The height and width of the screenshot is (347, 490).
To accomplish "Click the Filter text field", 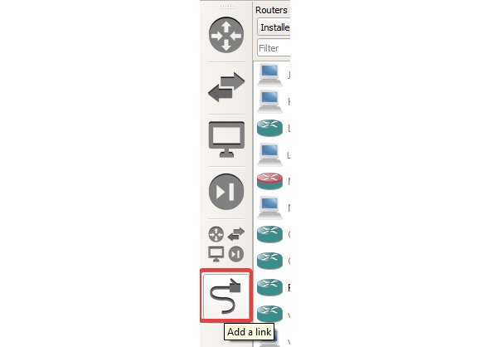I will click(274, 48).
